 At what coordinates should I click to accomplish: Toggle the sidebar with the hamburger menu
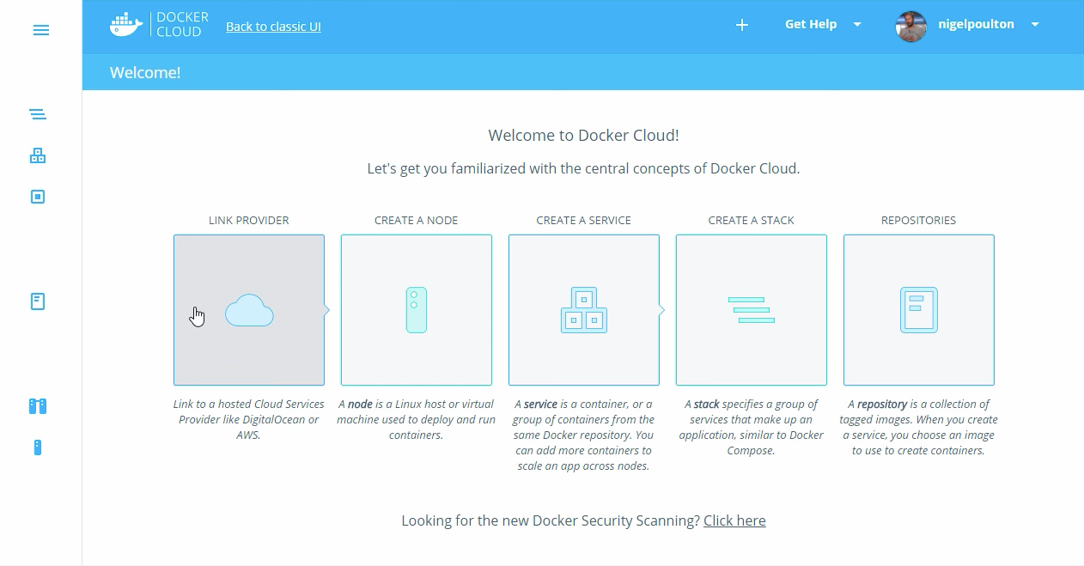tap(40, 29)
